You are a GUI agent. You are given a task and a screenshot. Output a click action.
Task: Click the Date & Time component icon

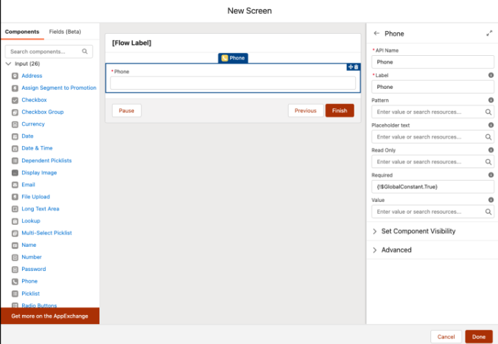(x=15, y=148)
